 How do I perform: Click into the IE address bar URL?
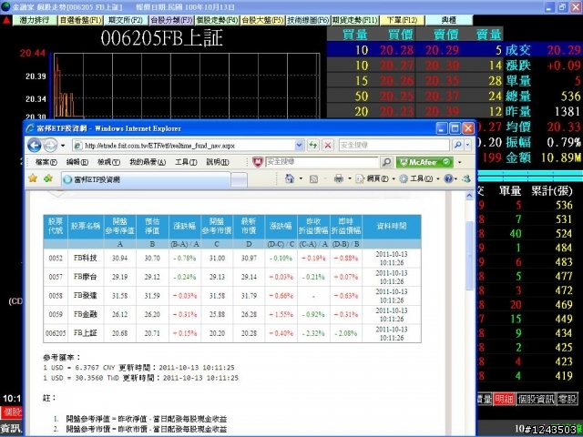(x=189, y=146)
